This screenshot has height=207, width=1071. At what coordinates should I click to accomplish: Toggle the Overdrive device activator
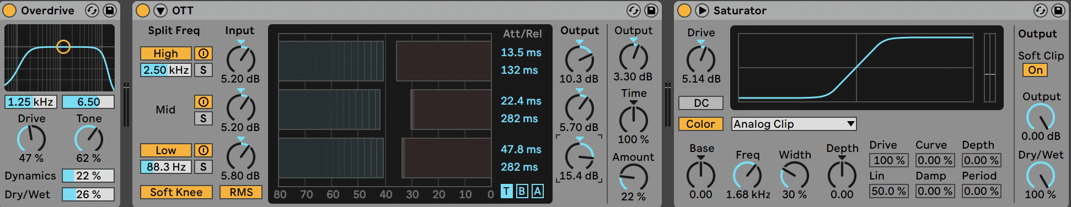[x=10, y=10]
